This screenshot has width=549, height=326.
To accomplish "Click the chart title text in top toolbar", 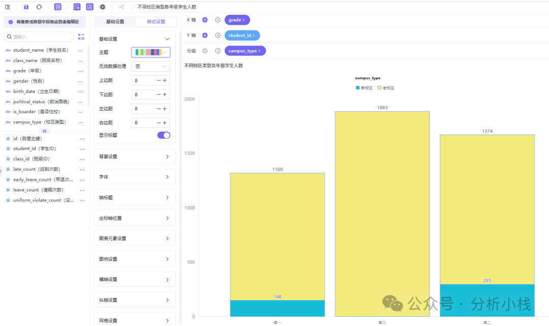I will coord(167,7).
